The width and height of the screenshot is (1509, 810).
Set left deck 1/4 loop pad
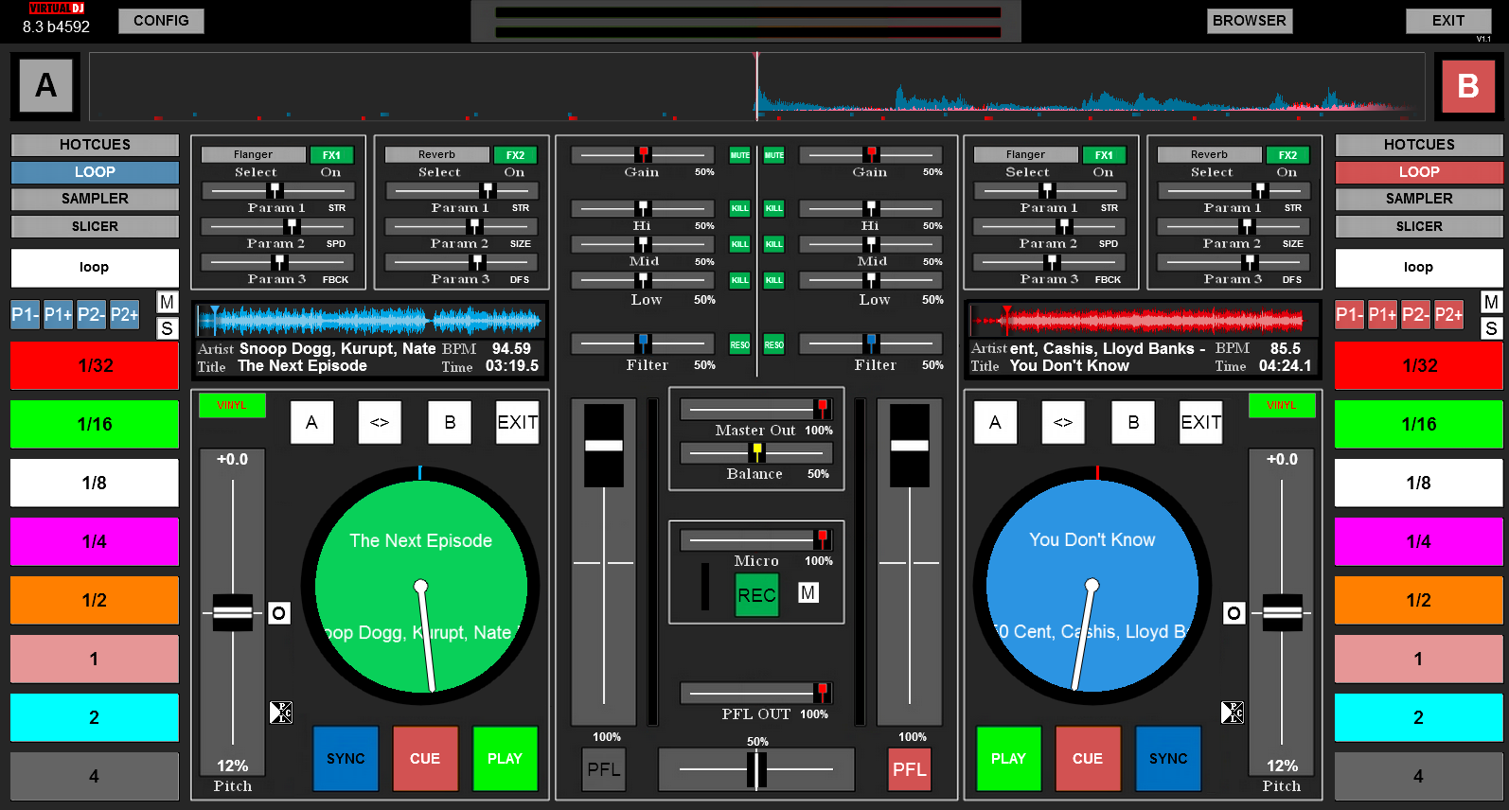[x=95, y=541]
